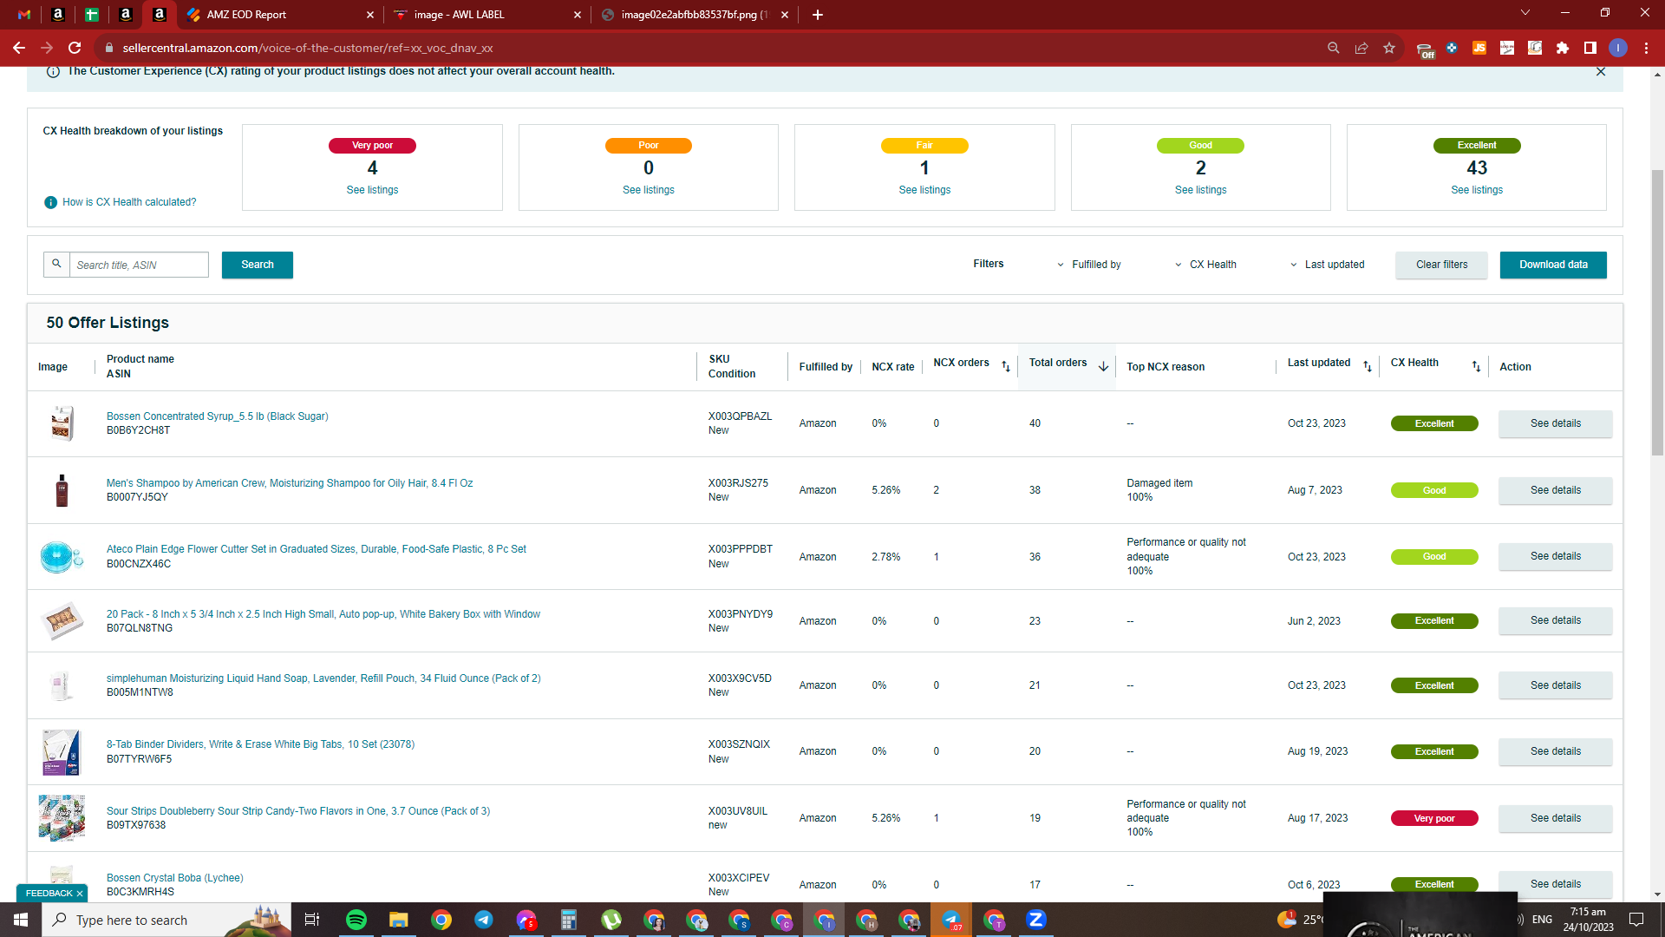
Task: Expand the Last updated filter dropdown
Action: point(1328,265)
